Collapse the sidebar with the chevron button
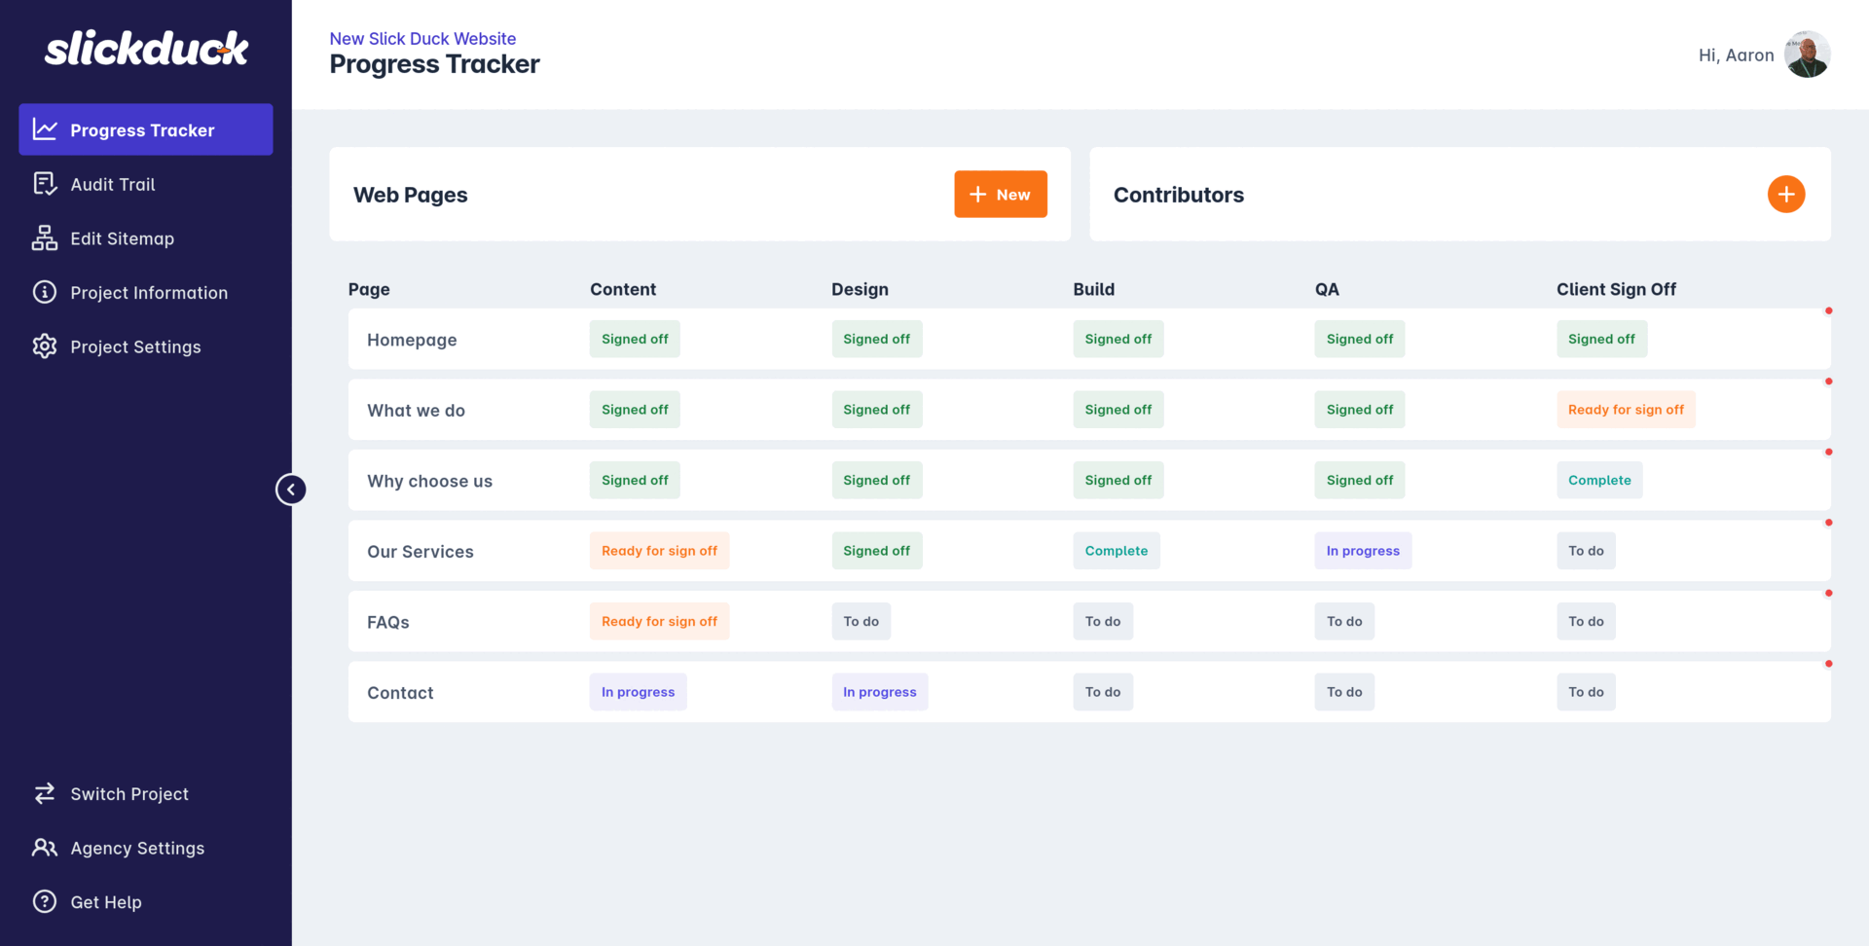Image resolution: width=1869 pixels, height=946 pixels. click(291, 490)
